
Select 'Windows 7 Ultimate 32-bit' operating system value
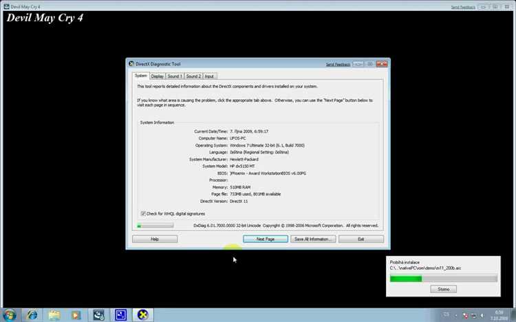point(267,145)
